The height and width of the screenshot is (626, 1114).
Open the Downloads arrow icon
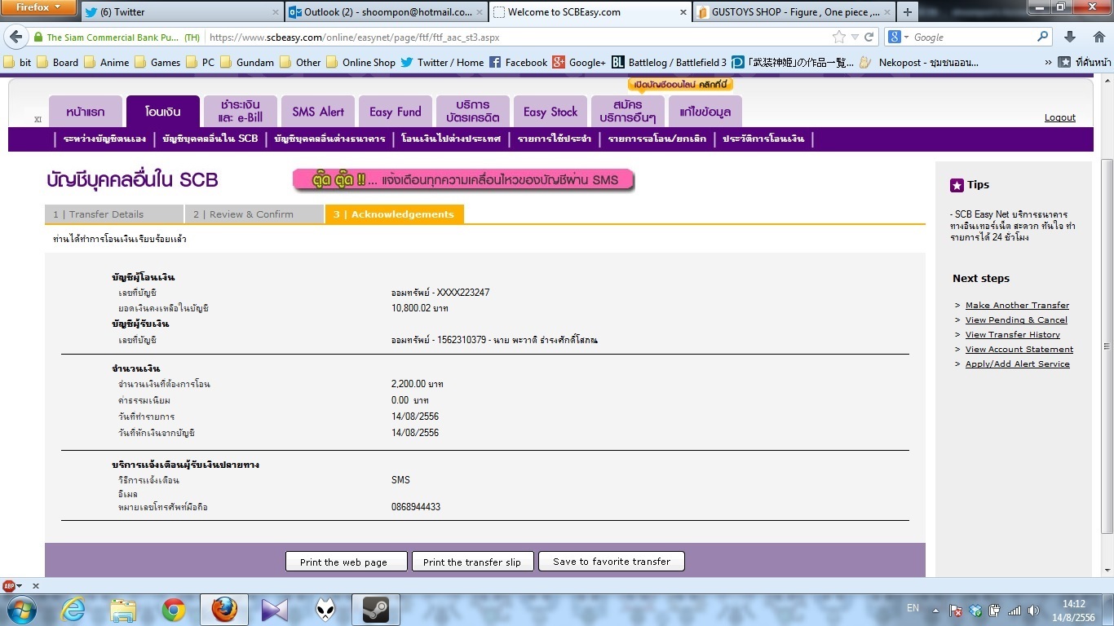pos(1071,37)
